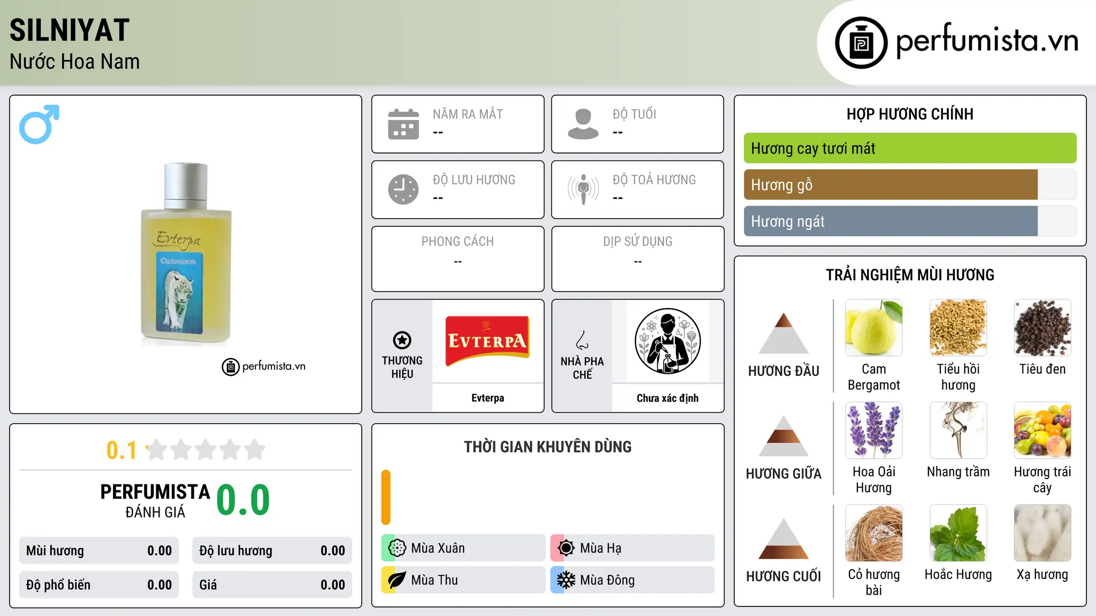Click the Độ lưu hương score row
The image size is (1096, 616).
click(x=272, y=551)
